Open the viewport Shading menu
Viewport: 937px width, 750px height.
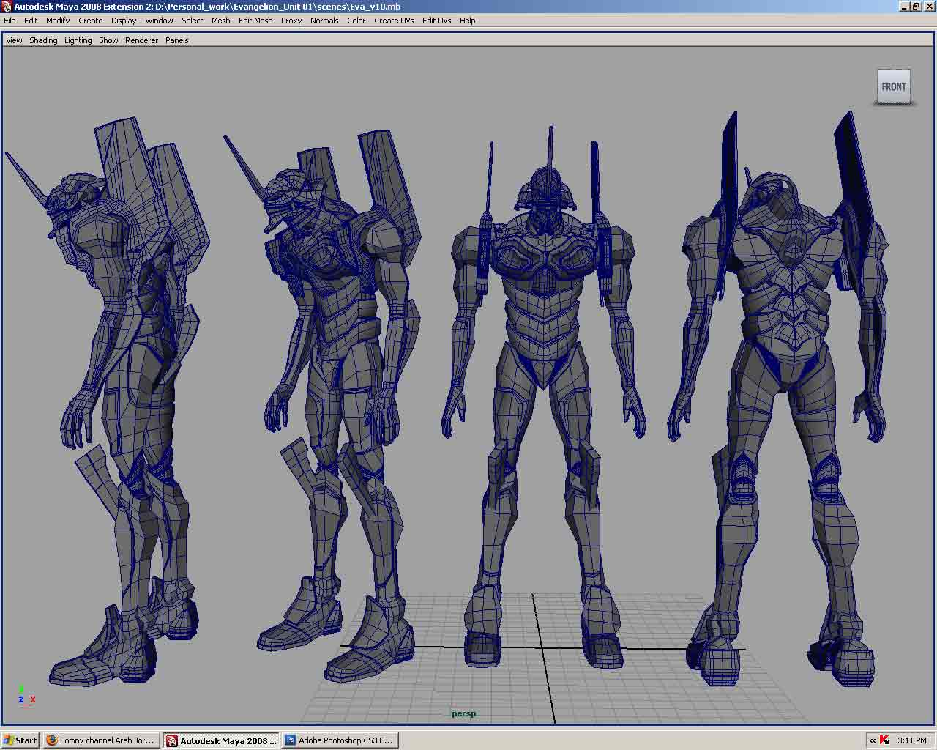43,40
